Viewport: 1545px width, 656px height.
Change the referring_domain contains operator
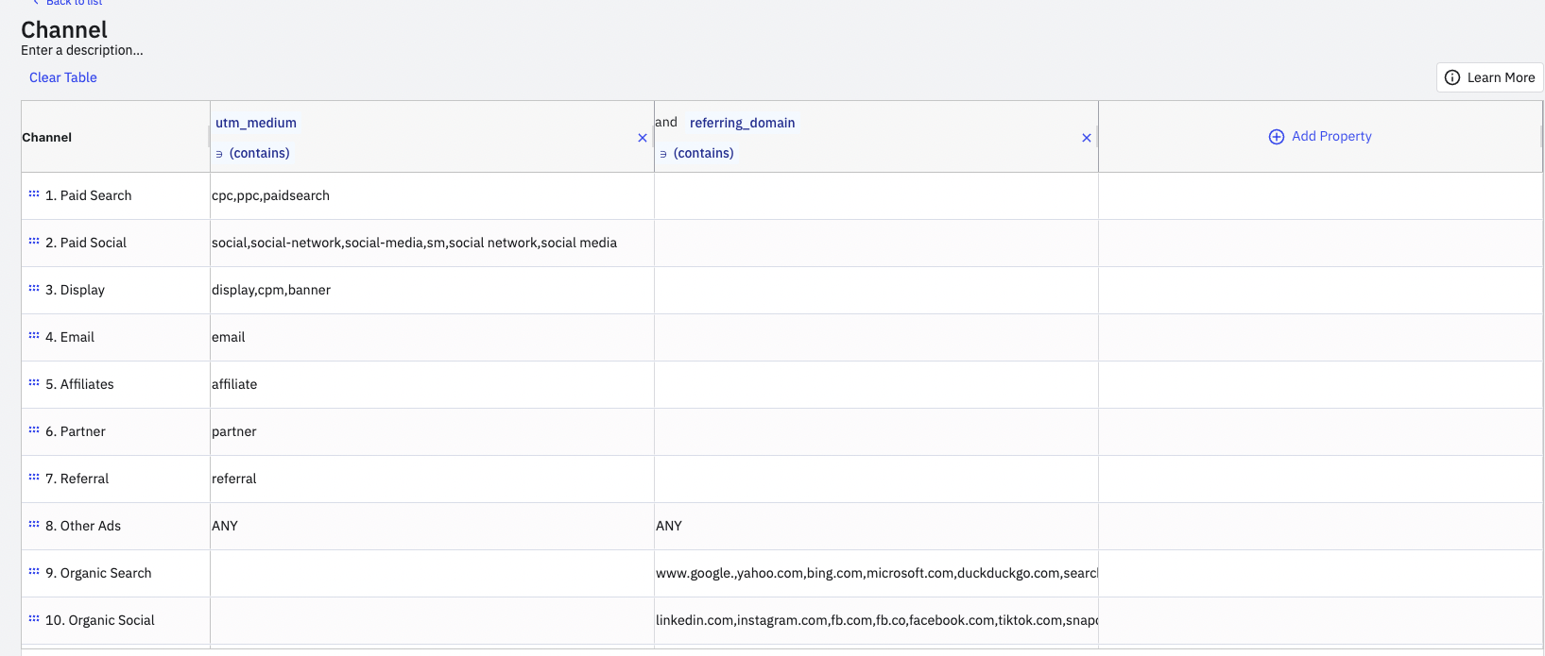click(x=703, y=153)
